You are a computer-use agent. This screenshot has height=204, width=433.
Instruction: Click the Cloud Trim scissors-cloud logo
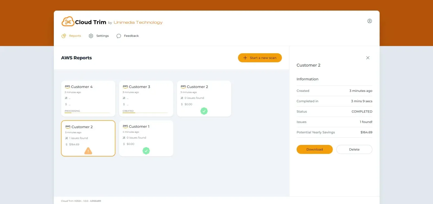coord(68,22)
